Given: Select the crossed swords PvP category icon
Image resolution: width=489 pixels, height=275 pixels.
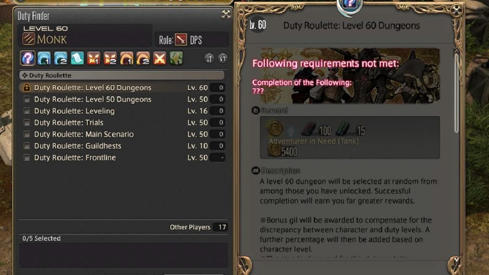Looking at the screenshot, I should pos(159,58).
